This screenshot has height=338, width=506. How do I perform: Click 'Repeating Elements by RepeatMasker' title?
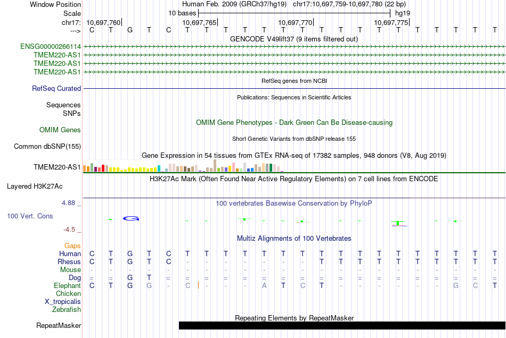click(x=295, y=318)
